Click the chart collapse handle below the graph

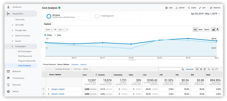click(132, 59)
